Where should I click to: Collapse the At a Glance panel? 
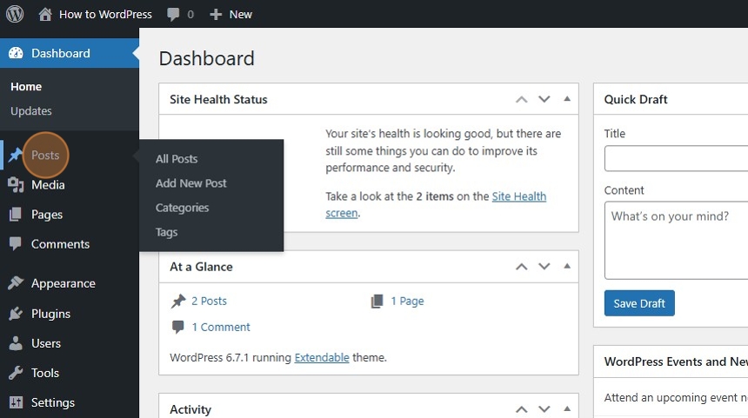coord(567,266)
